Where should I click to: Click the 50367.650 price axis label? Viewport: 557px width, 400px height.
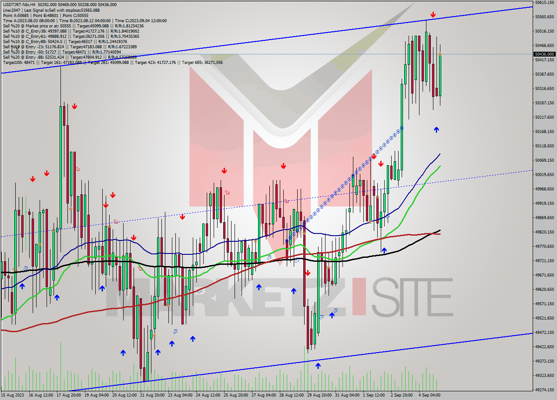click(x=545, y=74)
